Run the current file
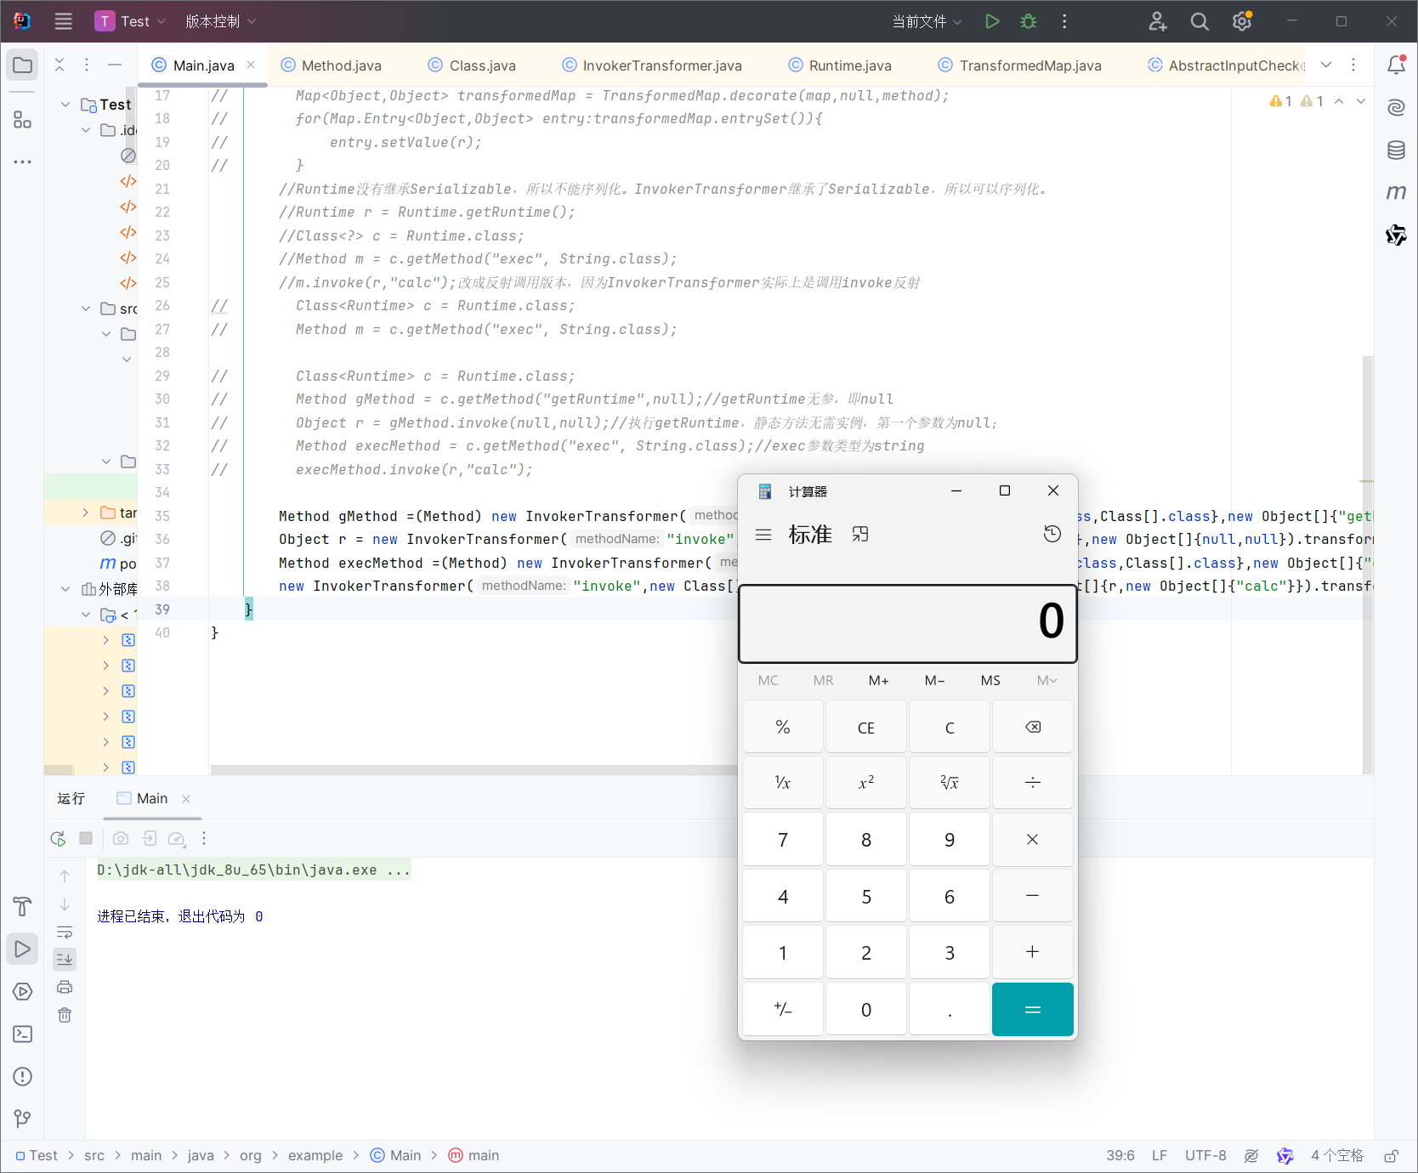1418x1173 pixels. [992, 21]
